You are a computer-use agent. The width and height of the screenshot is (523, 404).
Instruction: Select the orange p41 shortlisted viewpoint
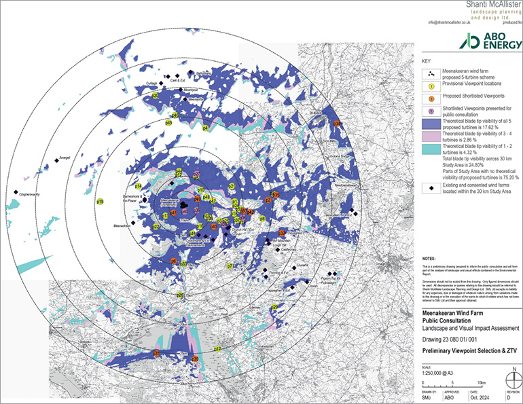point(174,215)
